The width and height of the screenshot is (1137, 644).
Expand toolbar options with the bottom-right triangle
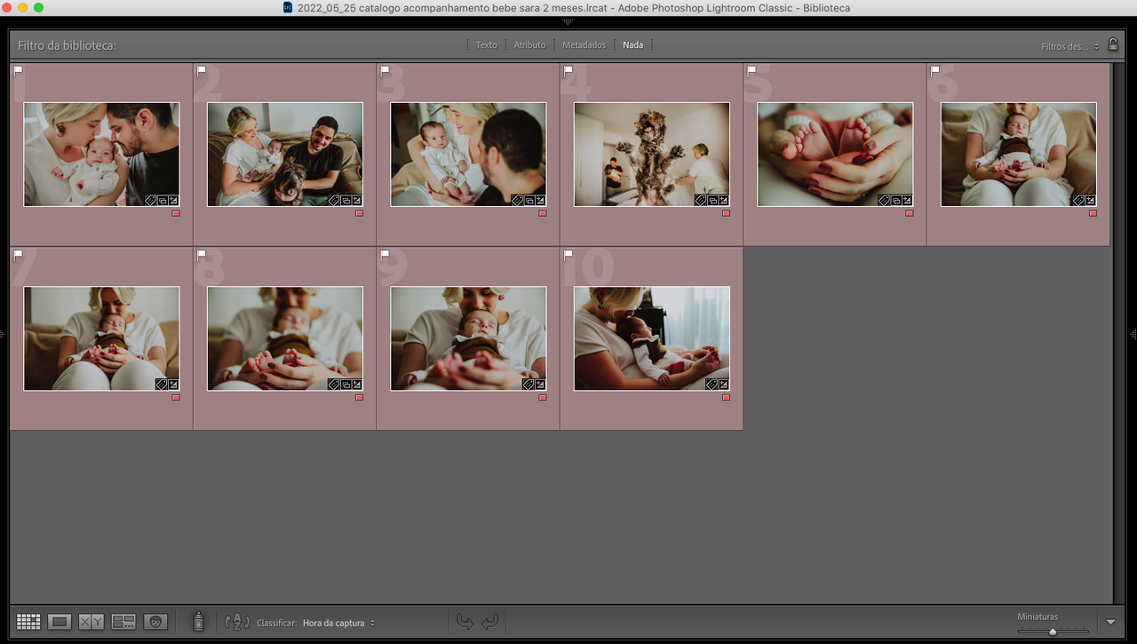[x=1110, y=622]
